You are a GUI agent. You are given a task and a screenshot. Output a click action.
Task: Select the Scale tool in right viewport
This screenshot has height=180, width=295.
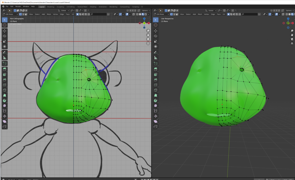click(x=156, y=41)
